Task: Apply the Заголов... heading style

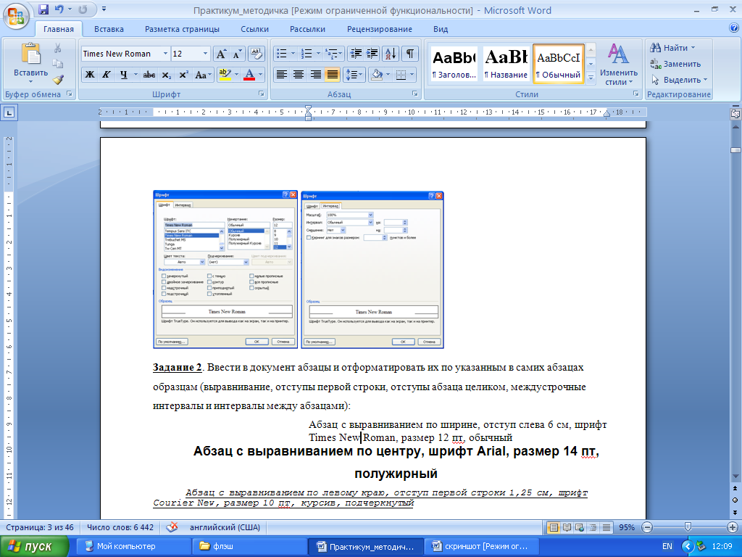Action: (454, 64)
